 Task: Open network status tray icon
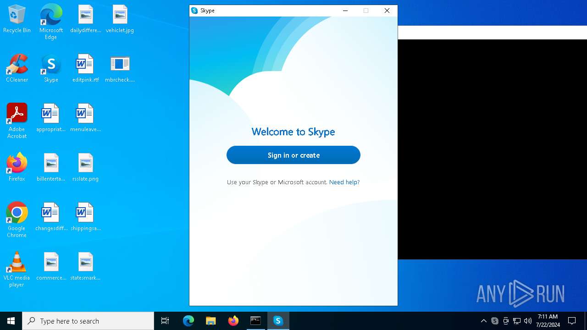[x=517, y=321]
